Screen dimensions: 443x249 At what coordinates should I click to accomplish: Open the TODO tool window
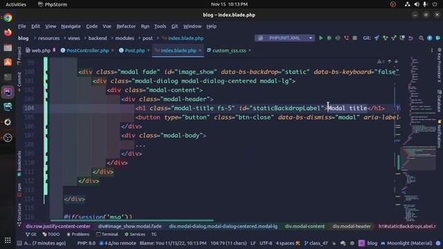51,234
